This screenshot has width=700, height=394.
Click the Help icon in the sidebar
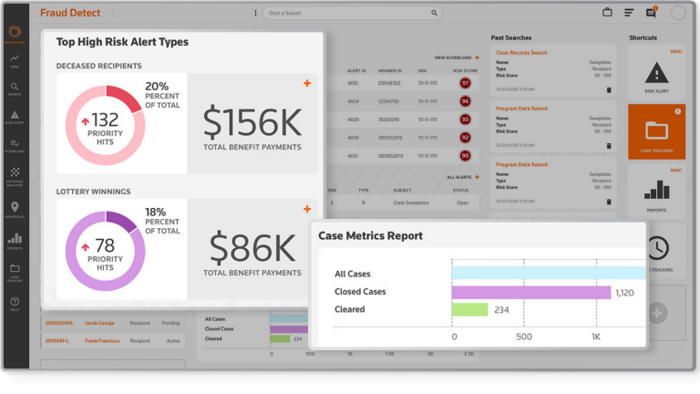coord(15,304)
